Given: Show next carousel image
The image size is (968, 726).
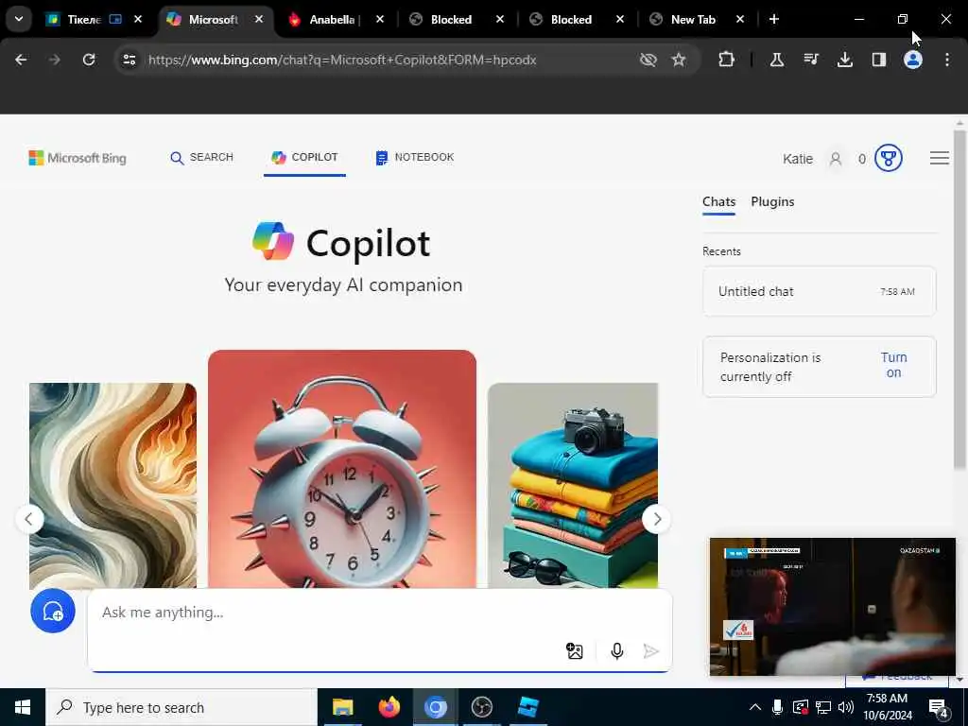Looking at the screenshot, I should 657,519.
